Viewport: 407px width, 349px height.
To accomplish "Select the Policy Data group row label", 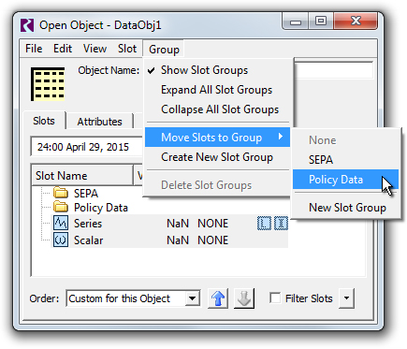I will tap(101, 208).
